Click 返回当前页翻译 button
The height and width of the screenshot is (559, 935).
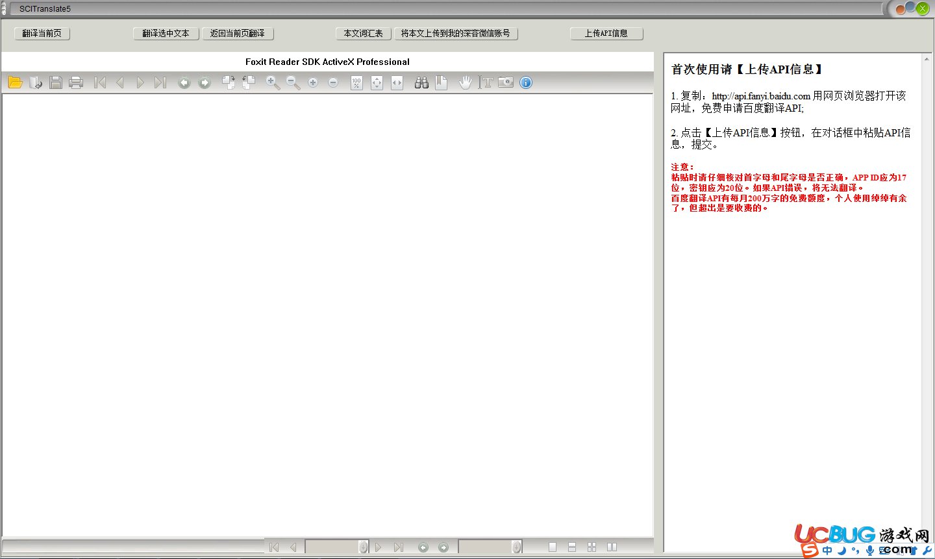[x=238, y=33]
